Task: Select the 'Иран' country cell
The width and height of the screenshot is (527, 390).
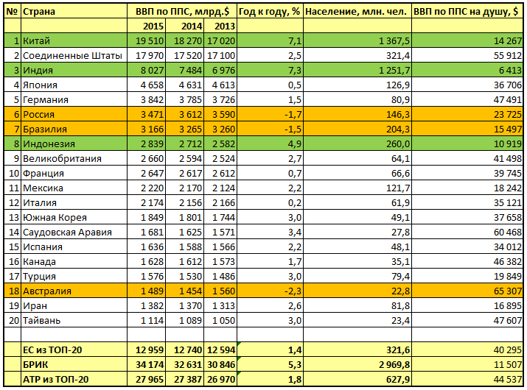Action: pyautogui.click(x=74, y=305)
